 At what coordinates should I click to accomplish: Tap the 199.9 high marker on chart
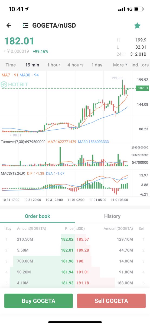coord(117,78)
